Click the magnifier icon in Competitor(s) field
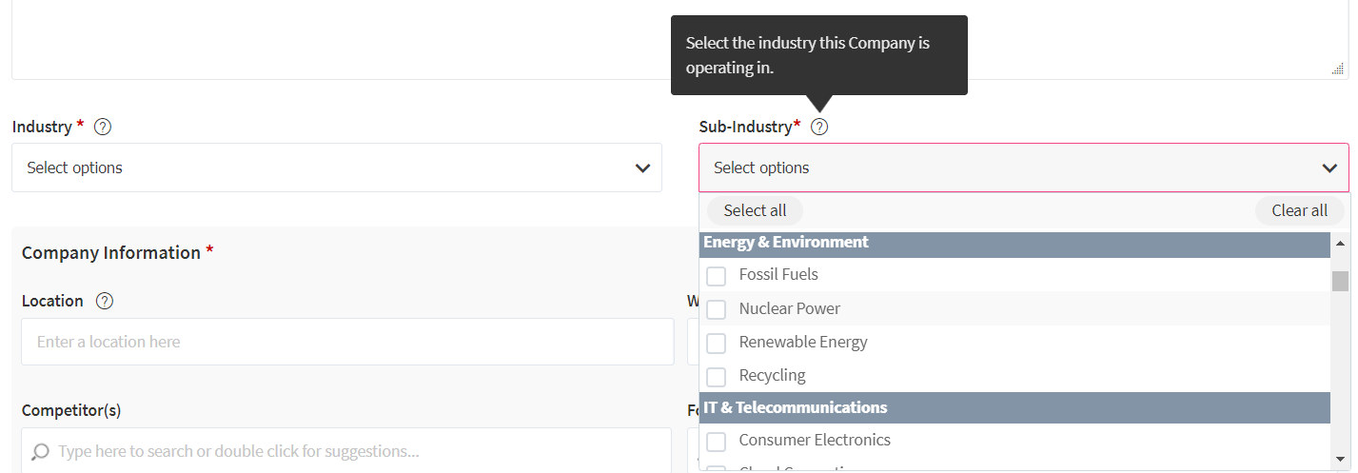1358x473 pixels. coord(41,451)
